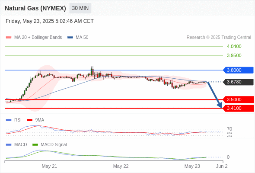Click the green 3.9500 resistance label
Viewport: 255px width, 173px height.
234,55
